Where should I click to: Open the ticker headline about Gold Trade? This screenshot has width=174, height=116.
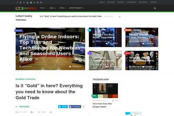[x=71, y=16]
